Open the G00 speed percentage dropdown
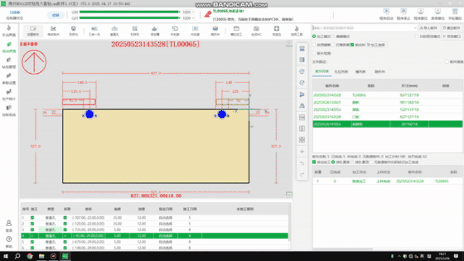The height and width of the screenshot is (261, 464). (x=194, y=11)
